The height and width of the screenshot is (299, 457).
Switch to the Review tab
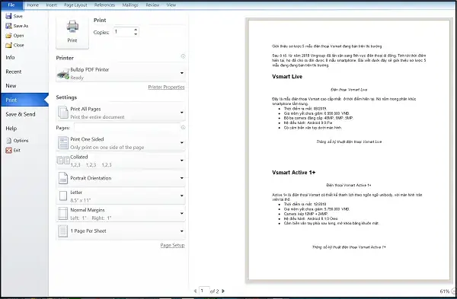[x=152, y=5]
